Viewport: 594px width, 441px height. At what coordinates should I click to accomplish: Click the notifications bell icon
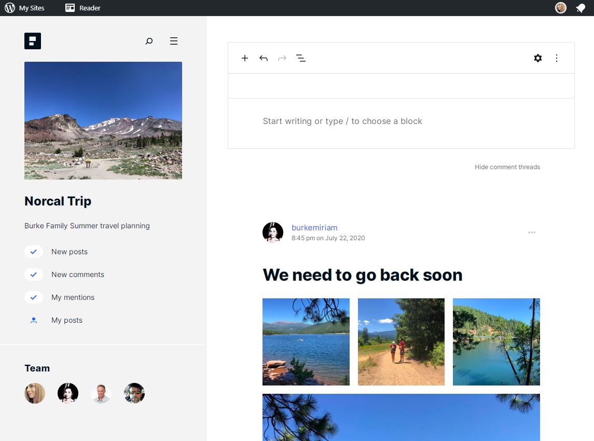(x=581, y=8)
